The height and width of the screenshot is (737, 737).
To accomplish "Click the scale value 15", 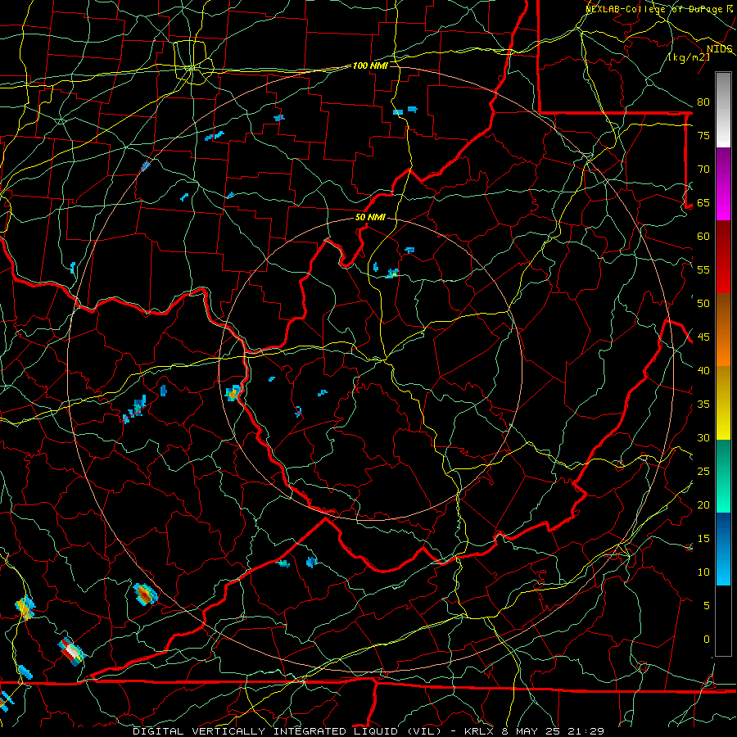I will 703,539.
